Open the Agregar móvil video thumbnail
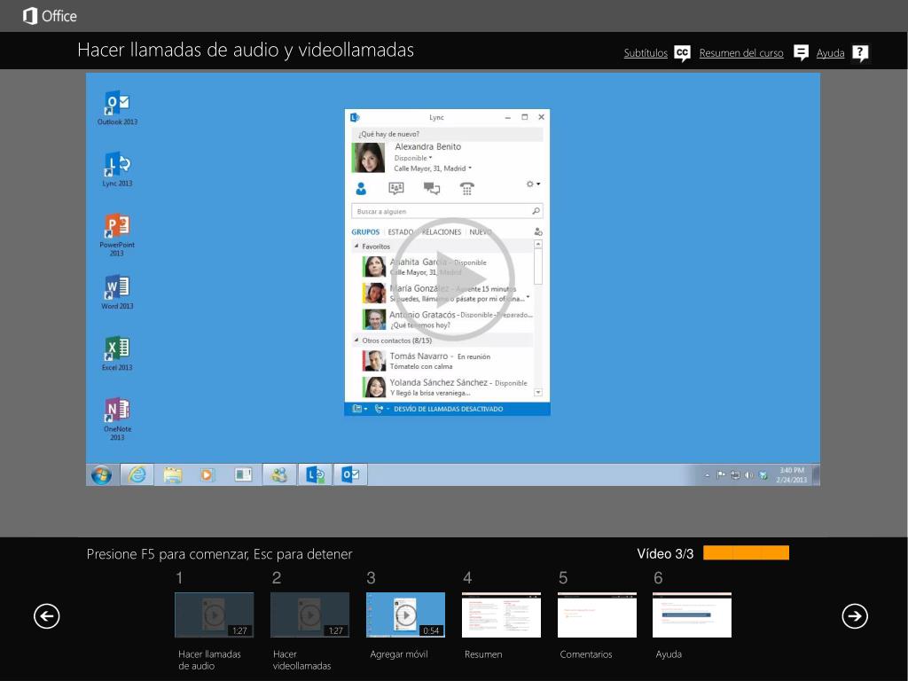Viewport: 908px width, 681px height. pyautogui.click(x=405, y=615)
